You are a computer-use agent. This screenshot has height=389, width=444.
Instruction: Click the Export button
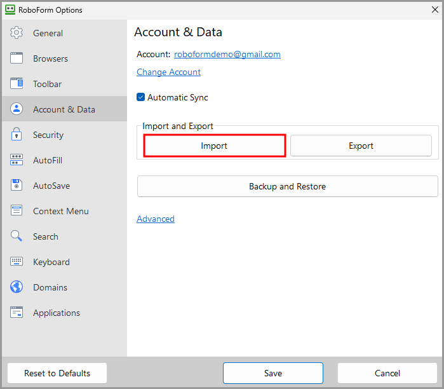click(361, 146)
